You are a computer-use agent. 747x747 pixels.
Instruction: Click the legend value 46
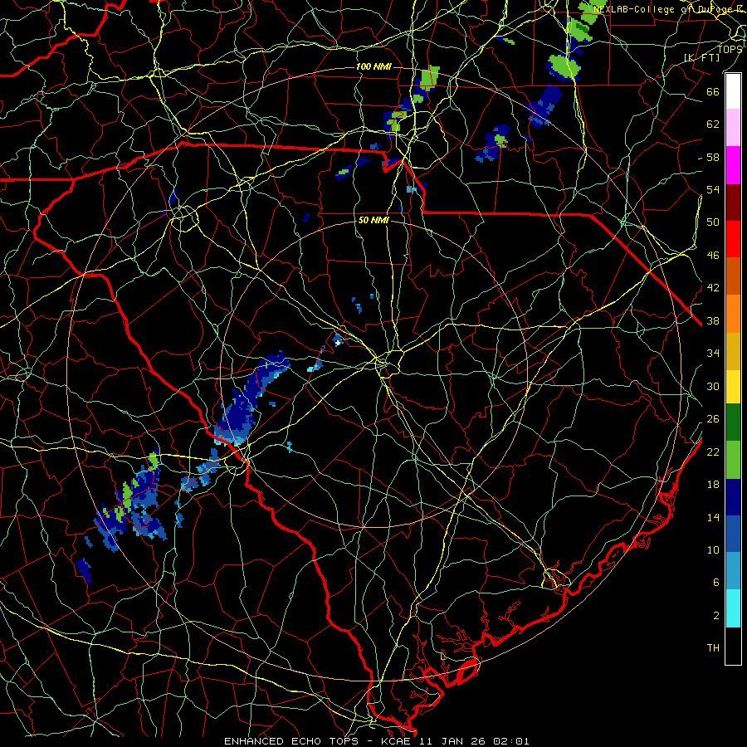pyautogui.click(x=713, y=256)
